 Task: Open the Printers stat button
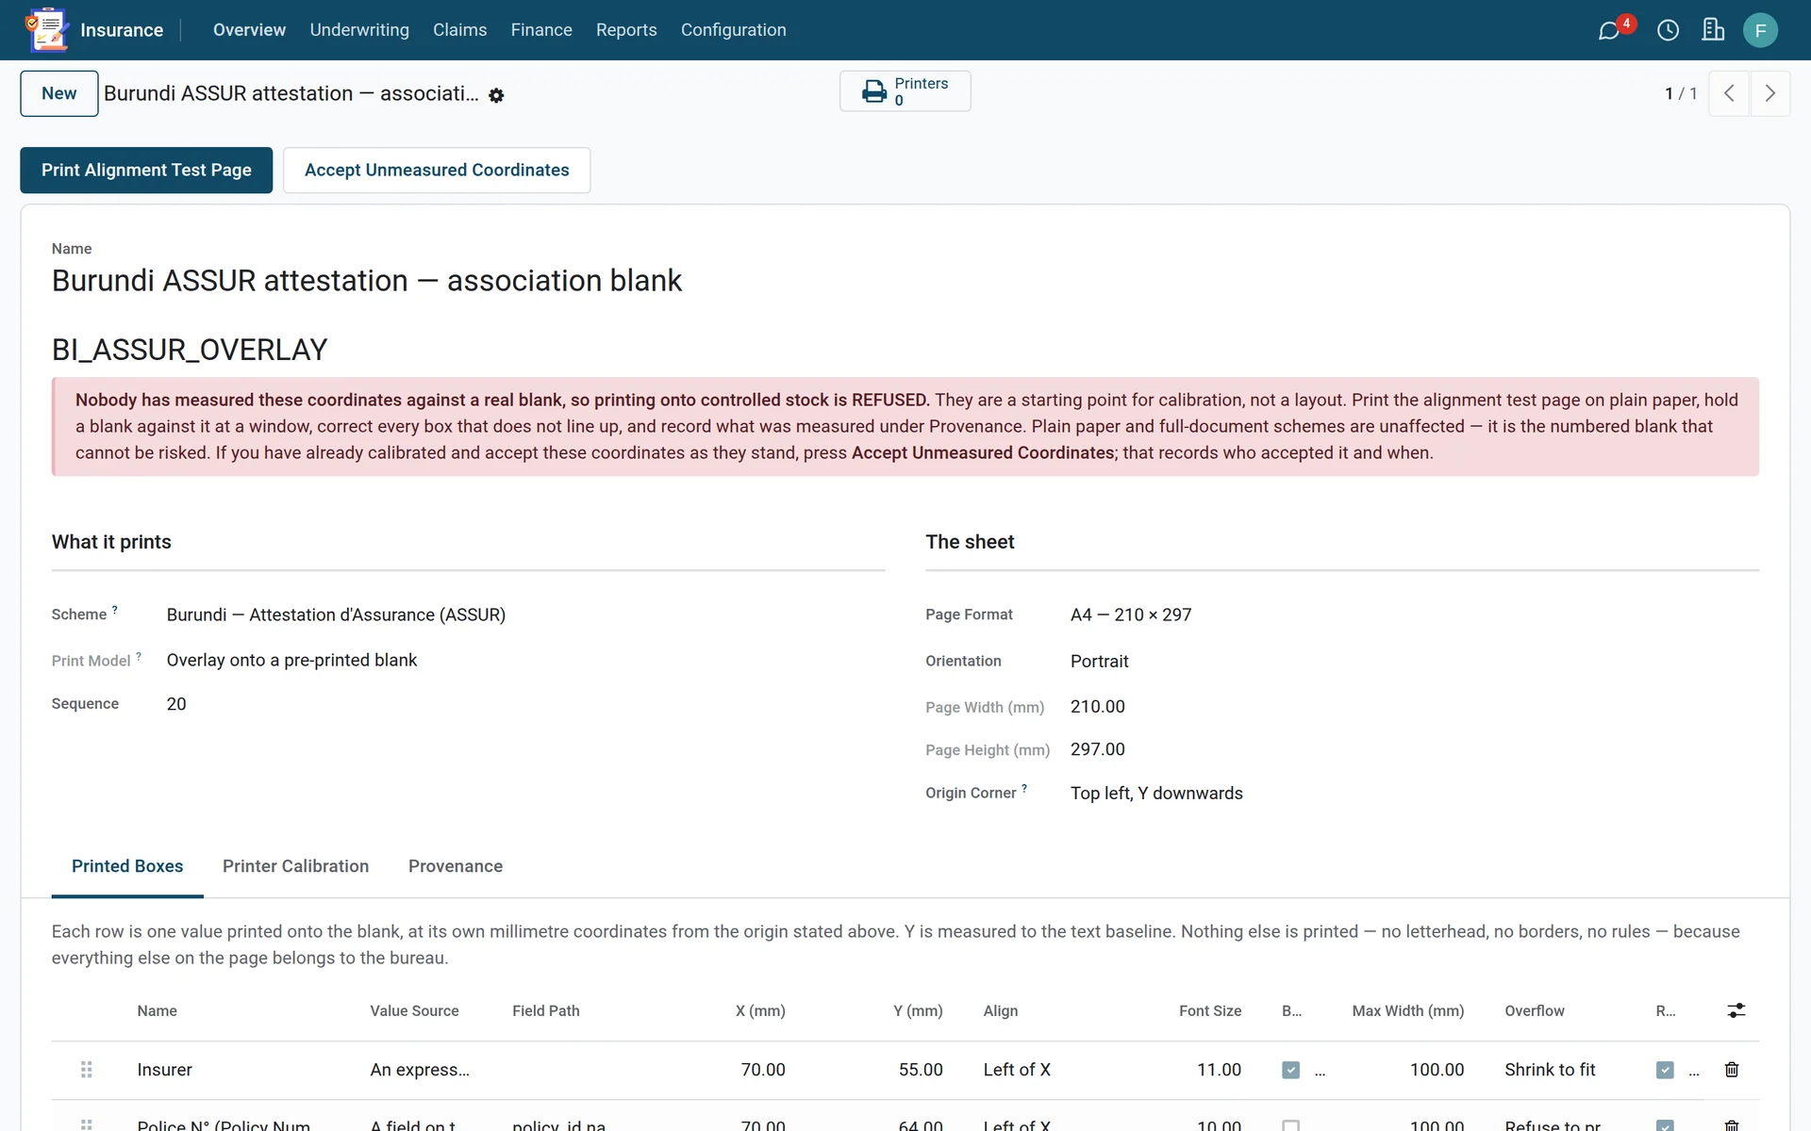905,91
